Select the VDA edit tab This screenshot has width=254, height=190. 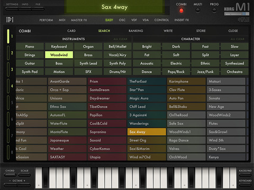click(146, 20)
